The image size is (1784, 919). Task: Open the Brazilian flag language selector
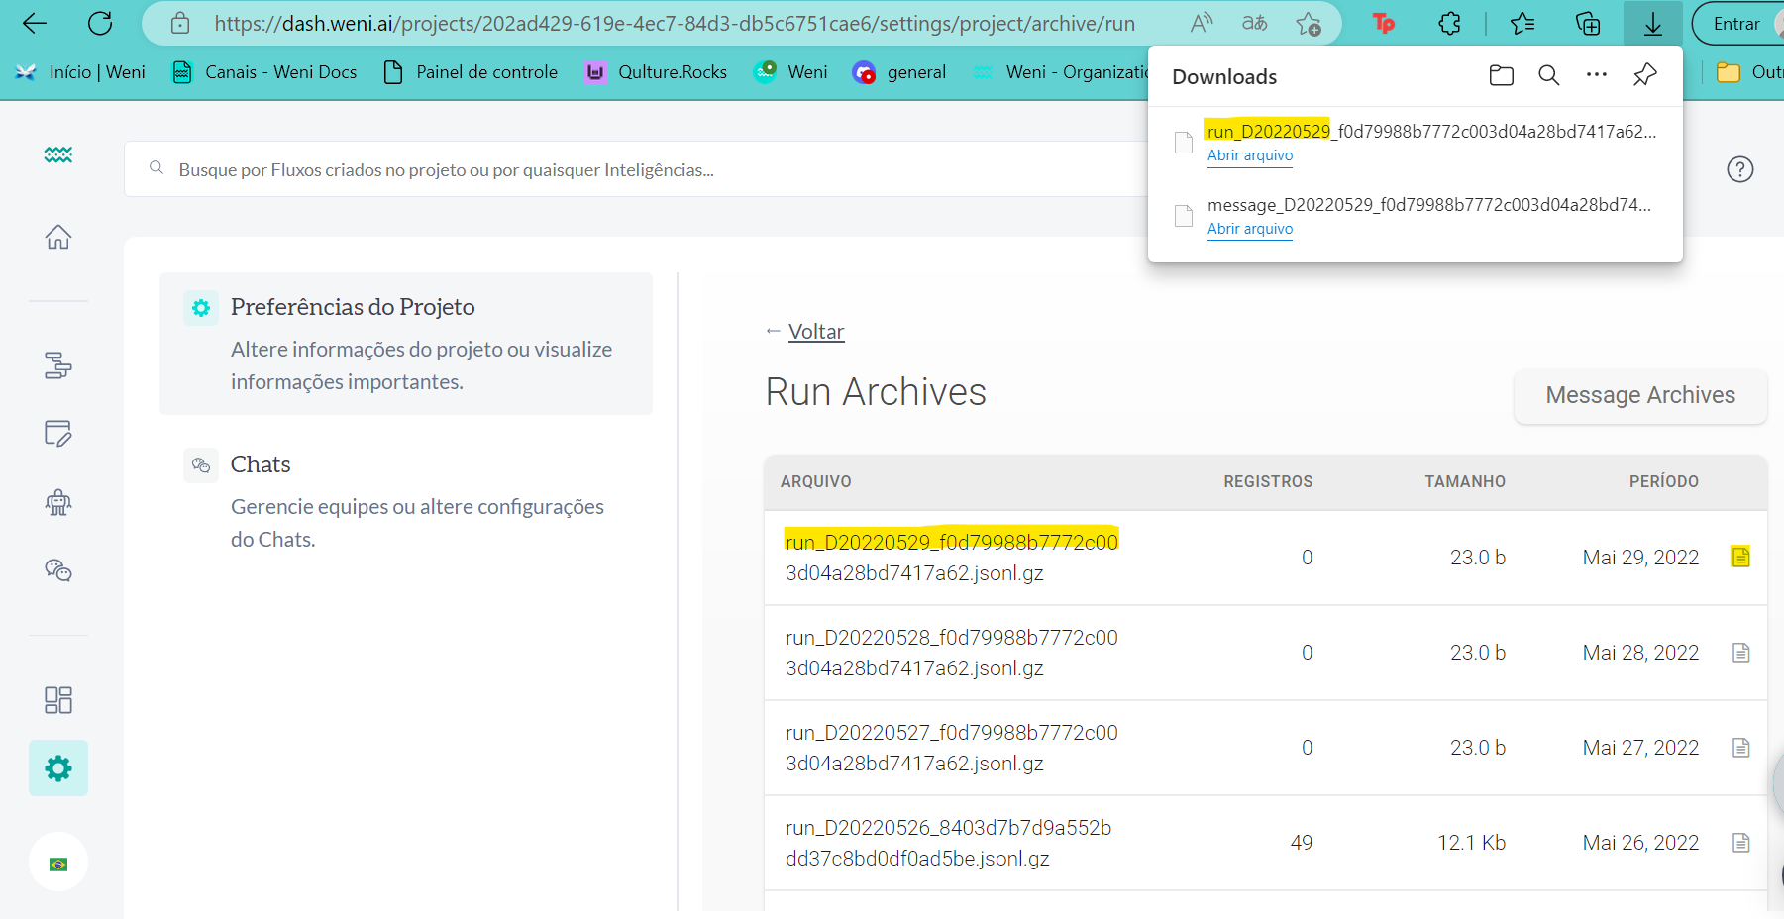click(x=58, y=864)
